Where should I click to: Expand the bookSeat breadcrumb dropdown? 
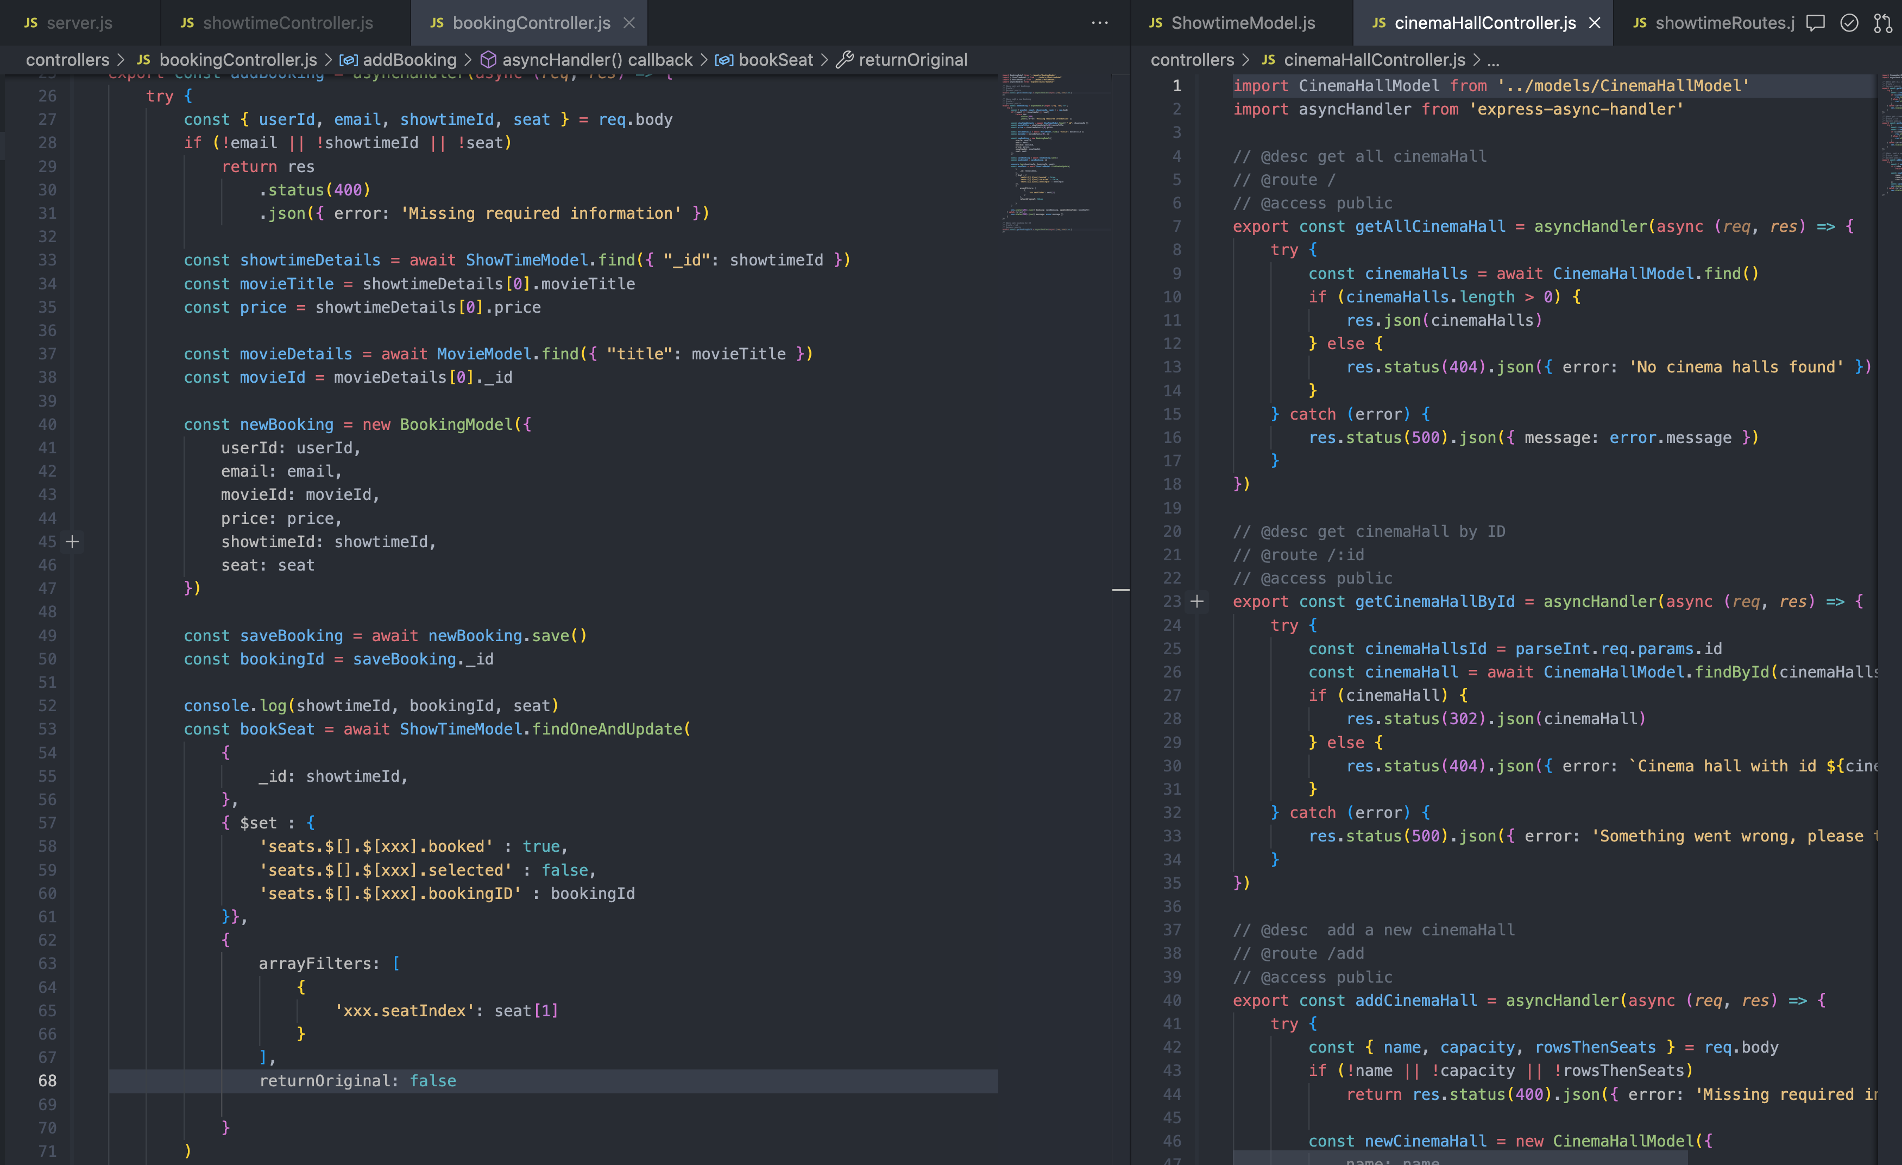coord(775,59)
